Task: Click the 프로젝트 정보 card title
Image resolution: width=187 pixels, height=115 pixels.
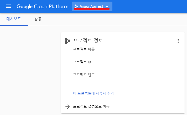Action: tap(88, 41)
